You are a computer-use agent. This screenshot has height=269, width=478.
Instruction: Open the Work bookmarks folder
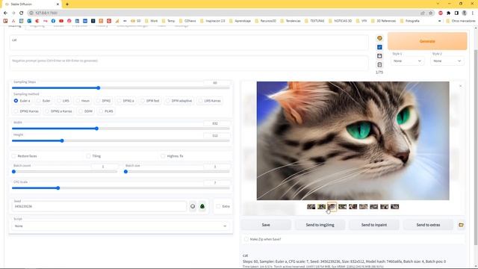151,21
